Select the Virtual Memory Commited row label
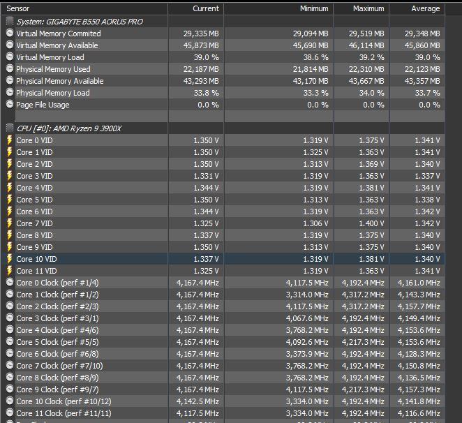Viewport: 462px width, 423px height. tap(59, 34)
